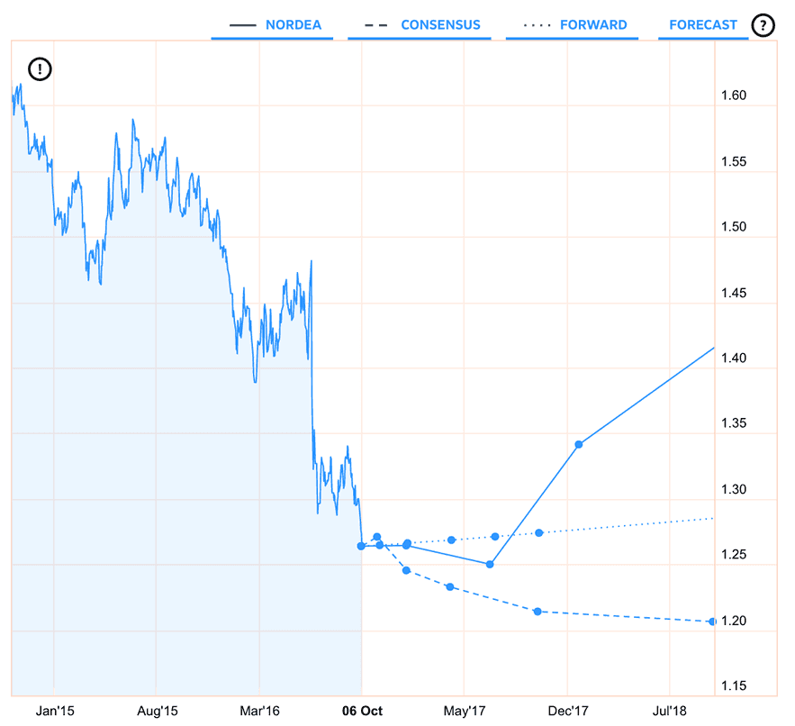795x726 pixels.
Task: Toggle the NORDEA series in legend
Action: coord(272,25)
